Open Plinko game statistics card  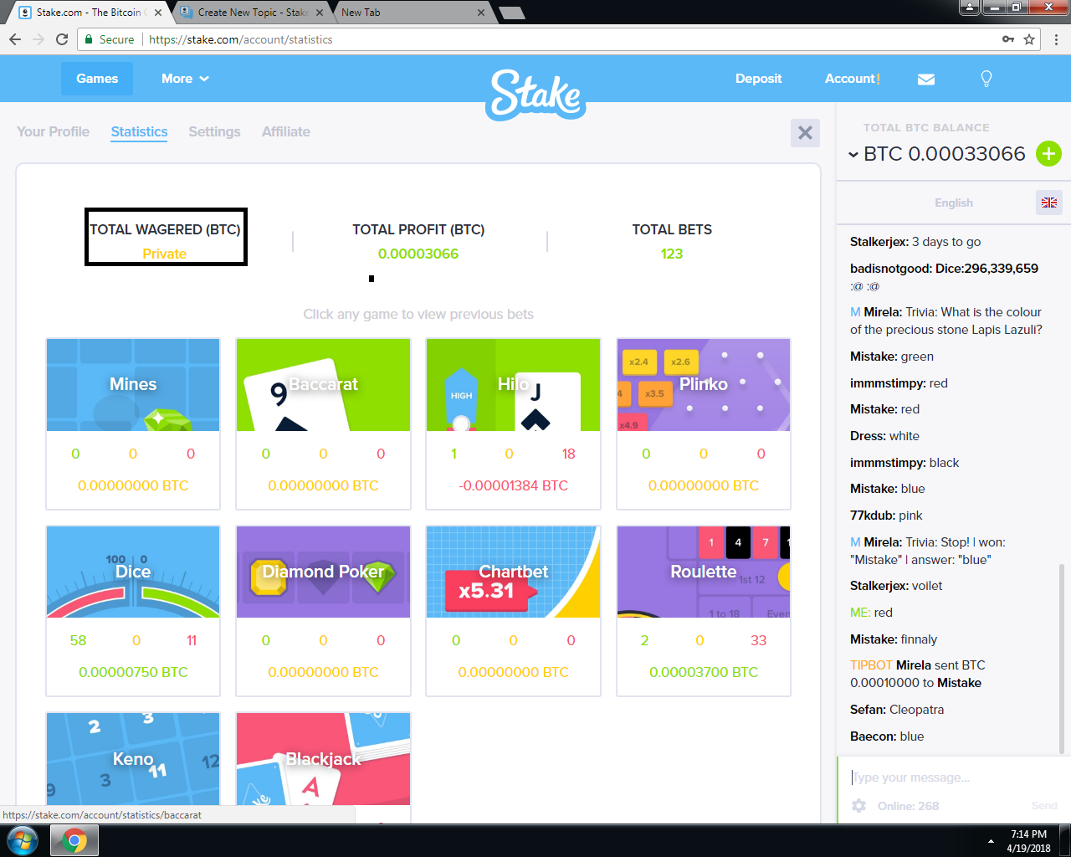(704, 423)
